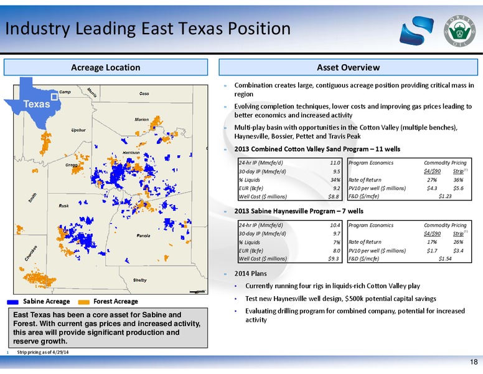Select the 'Acreage Location' section header

[106, 67]
